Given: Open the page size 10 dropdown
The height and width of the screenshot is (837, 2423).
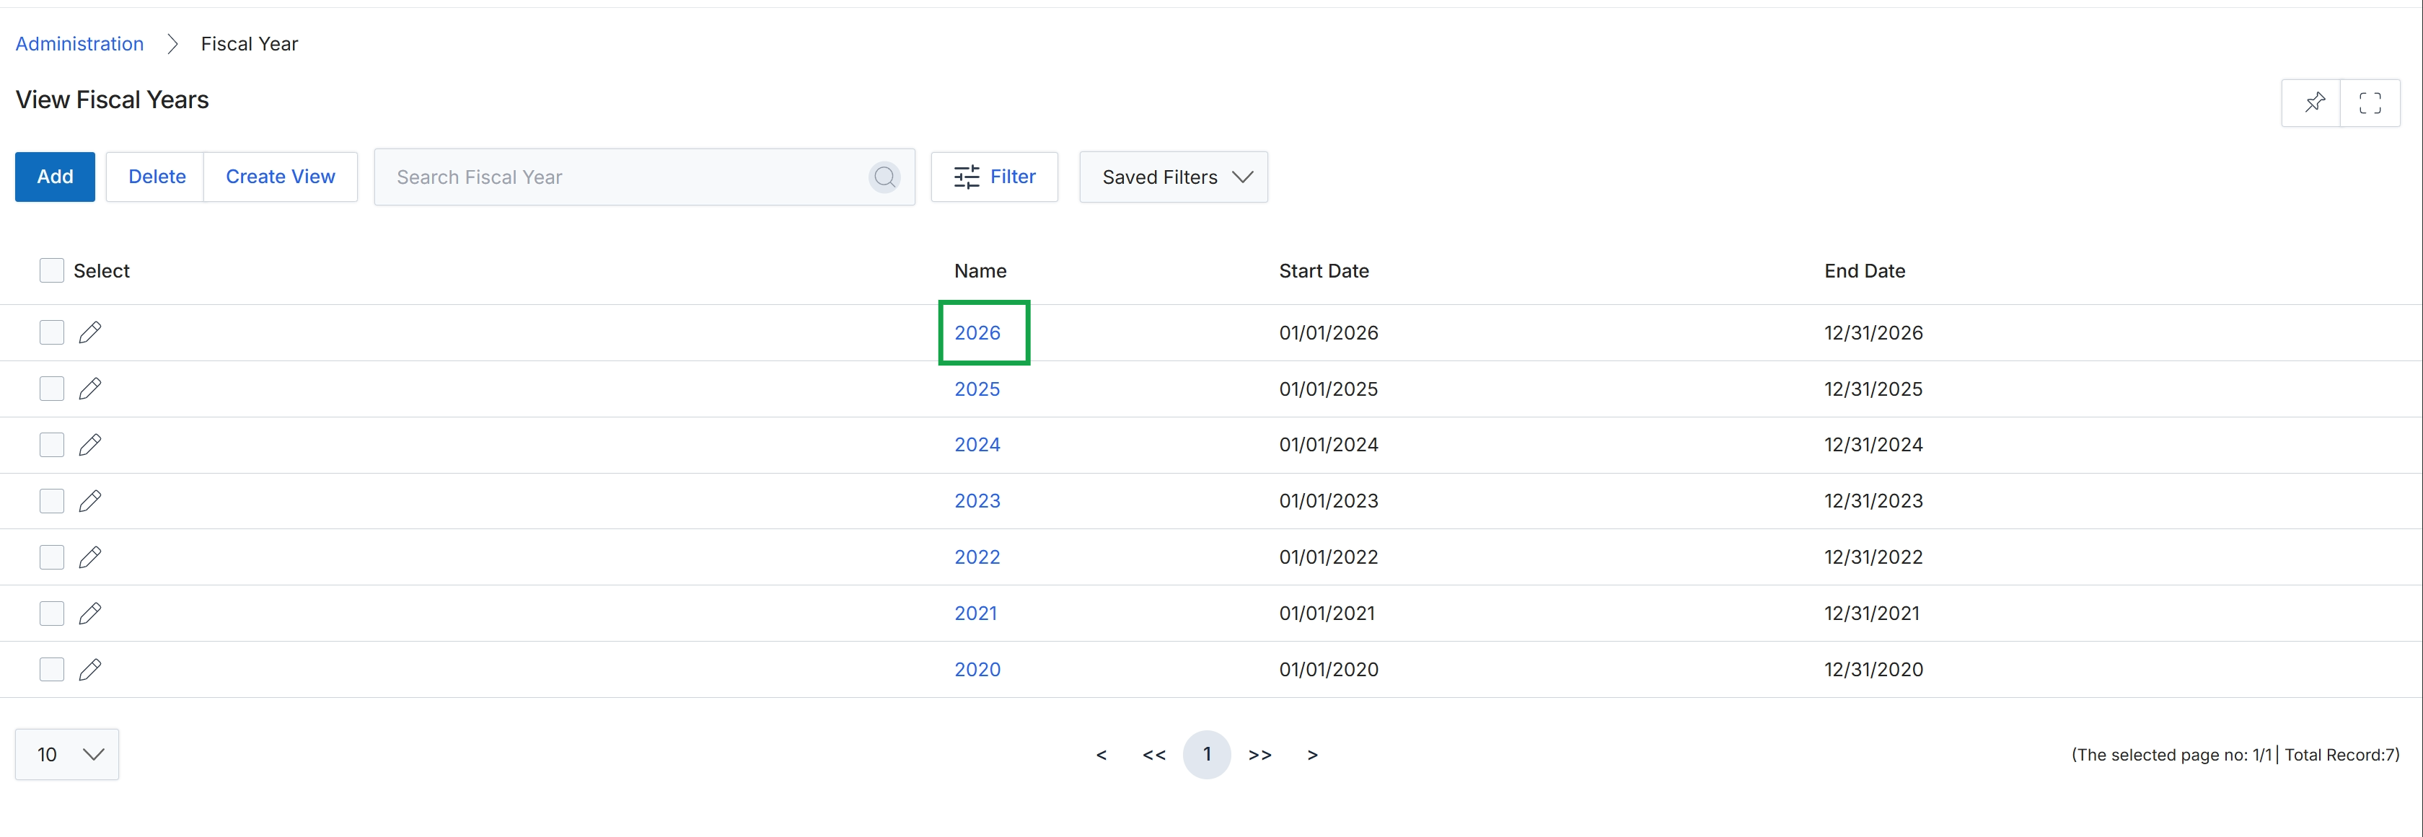Looking at the screenshot, I should 67,754.
